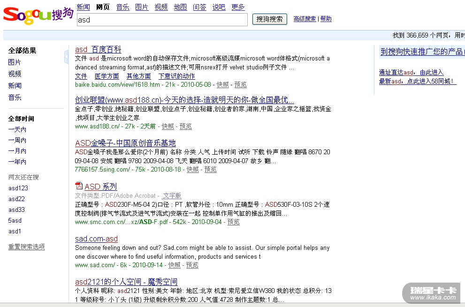
Task: Click the search input field
Action: click(x=161, y=20)
